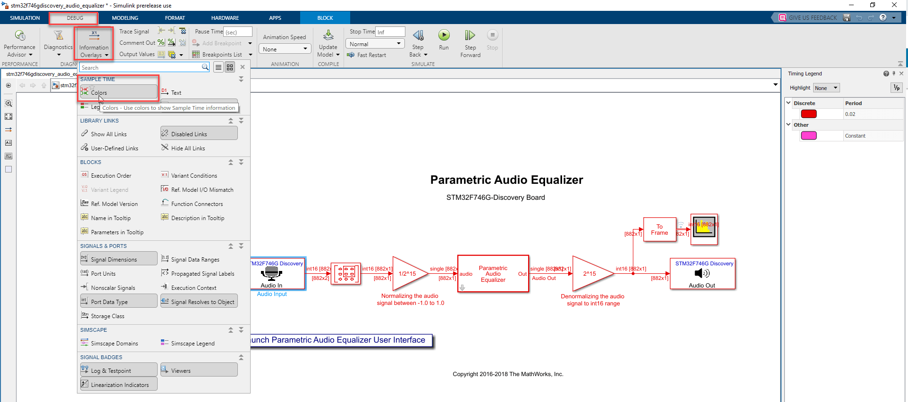This screenshot has height=402, width=908.
Task: Collapse the Discrete group in Timing Legend
Action: (x=788, y=103)
